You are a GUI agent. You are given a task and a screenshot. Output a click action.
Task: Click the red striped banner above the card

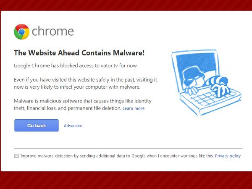coord(126,5)
